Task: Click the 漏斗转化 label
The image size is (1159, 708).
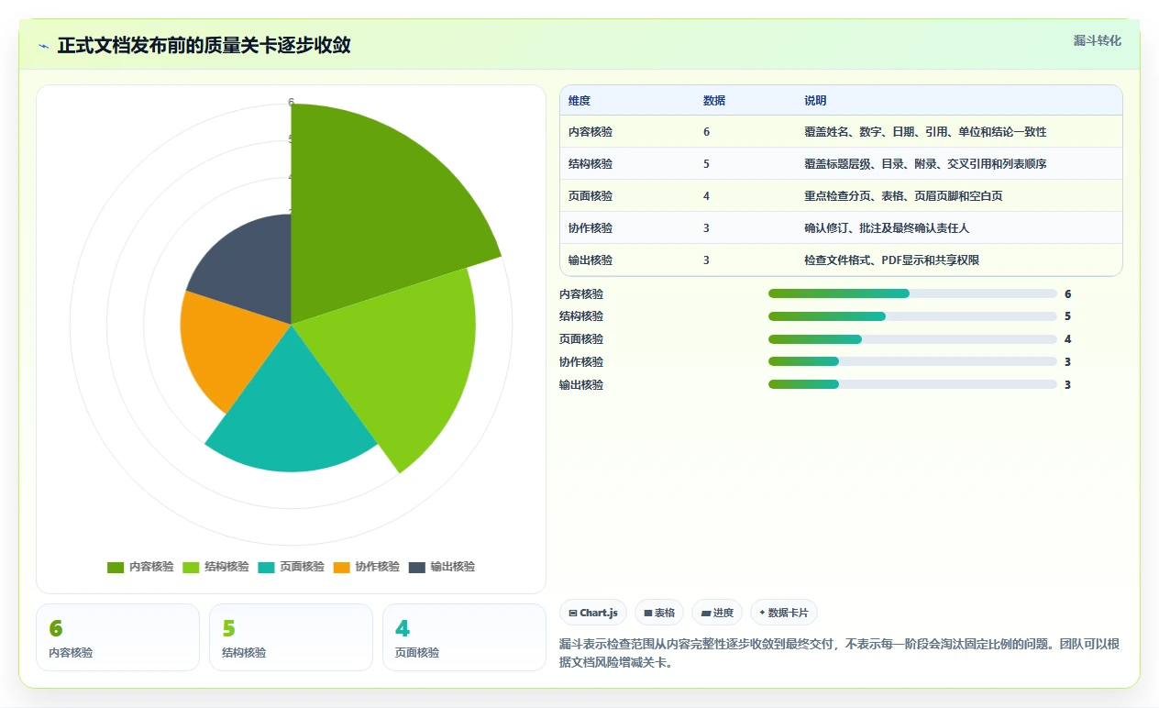Action: coord(1097,40)
